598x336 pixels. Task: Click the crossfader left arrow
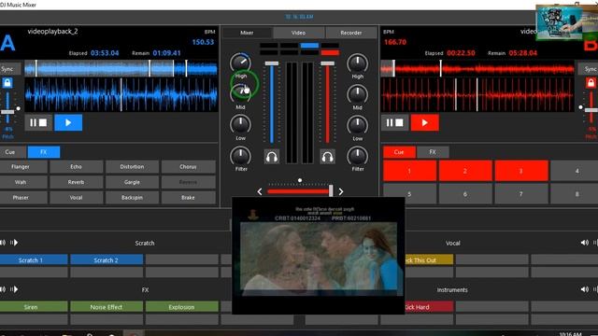(x=260, y=191)
